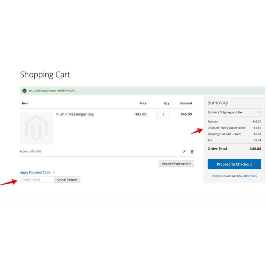Open the Push It Messenger Bag product name

(x=75, y=114)
